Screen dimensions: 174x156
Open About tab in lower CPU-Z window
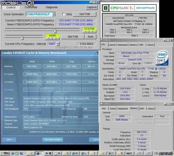point(151,109)
